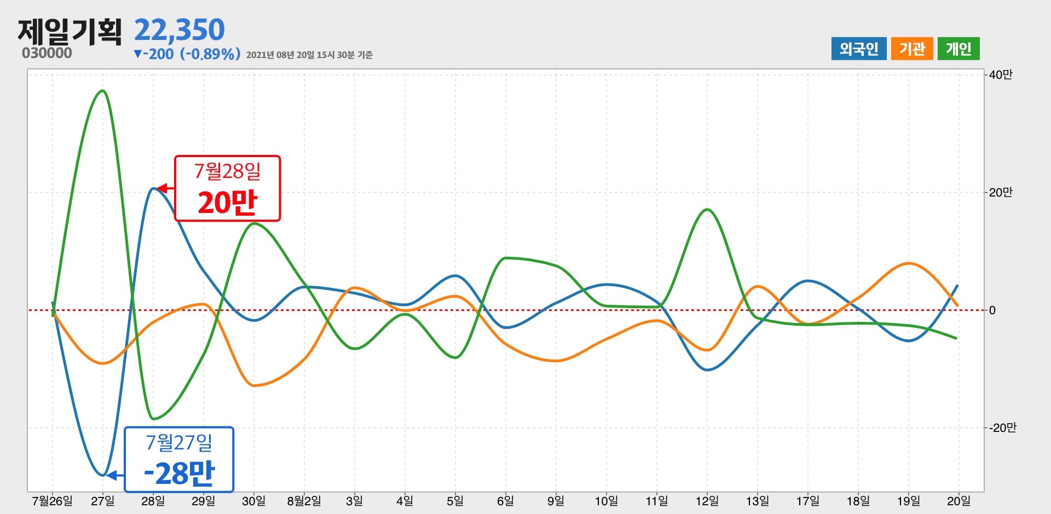Click the 27일 x-axis label

(103, 501)
